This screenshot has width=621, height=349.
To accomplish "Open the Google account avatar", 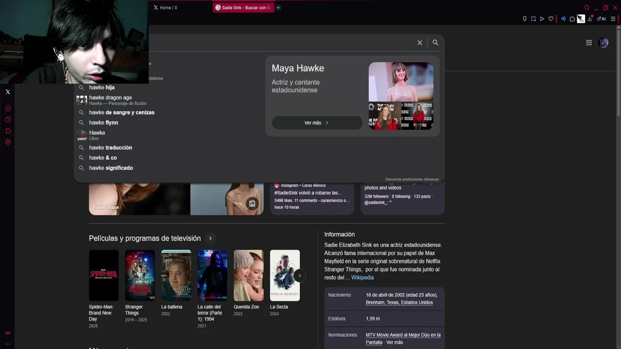I will tap(604, 43).
